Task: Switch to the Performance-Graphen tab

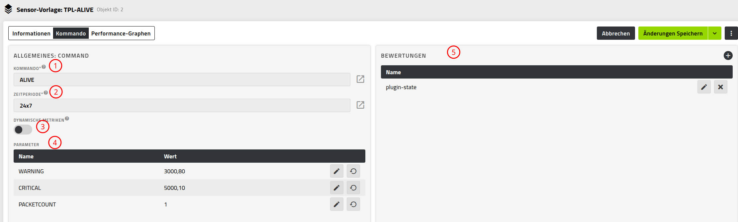Action: point(121,33)
